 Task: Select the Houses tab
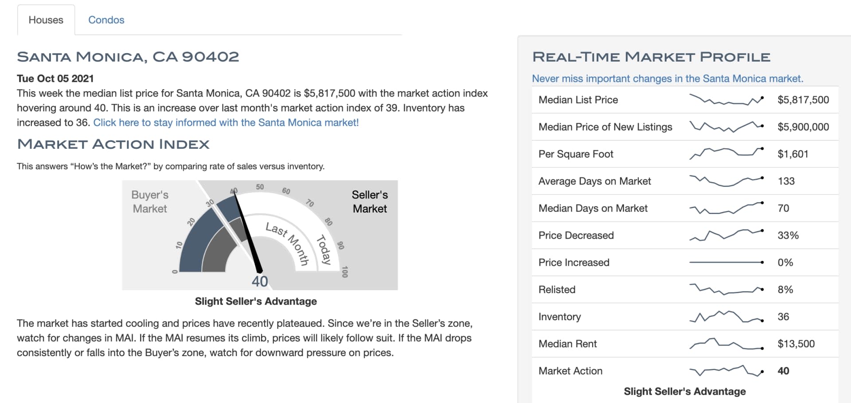[46, 20]
